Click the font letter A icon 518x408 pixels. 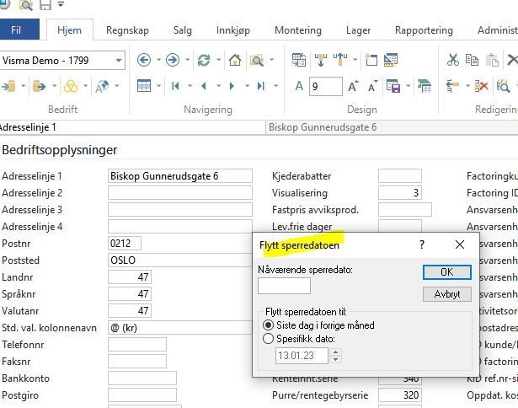pos(299,86)
